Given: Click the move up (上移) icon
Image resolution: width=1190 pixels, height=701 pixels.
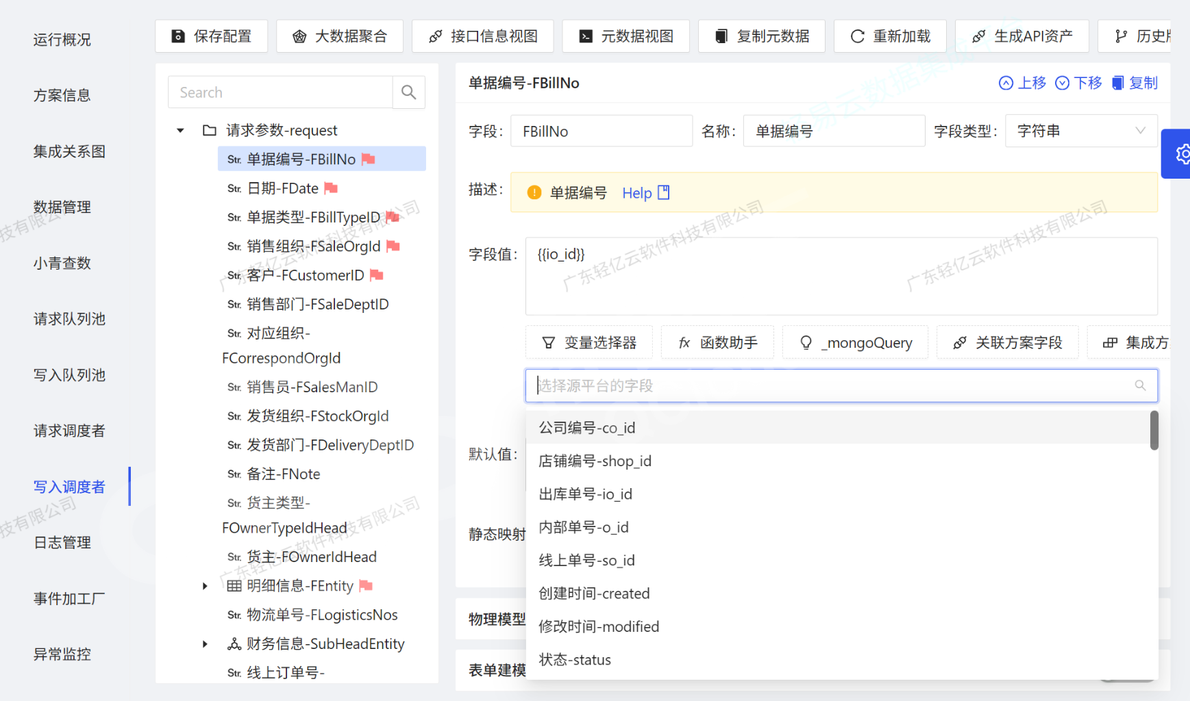Looking at the screenshot, I should [1006, 83].
